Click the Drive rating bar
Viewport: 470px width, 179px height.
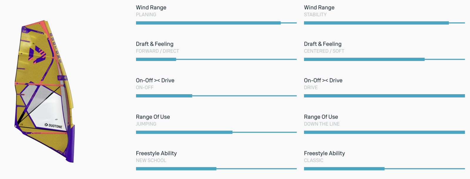click(384, 96)
